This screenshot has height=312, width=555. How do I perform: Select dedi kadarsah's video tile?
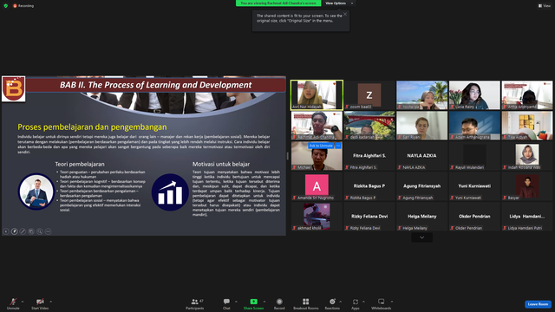point(369,125)
